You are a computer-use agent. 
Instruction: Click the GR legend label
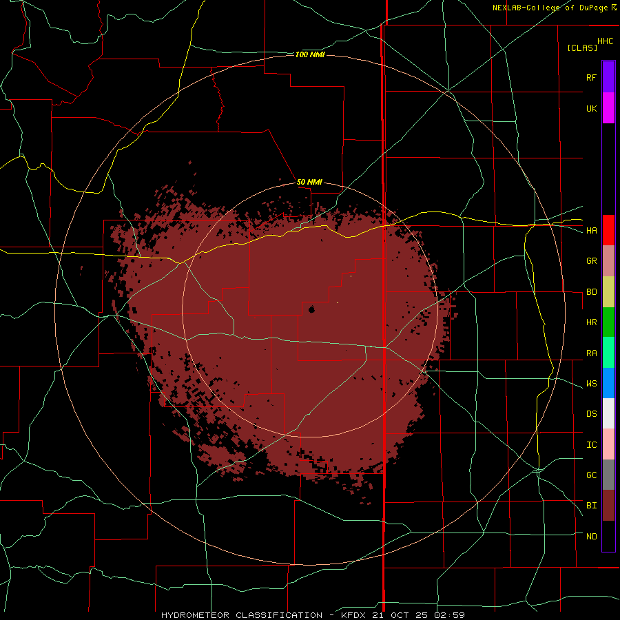pyautogui.click(x=591, y=261)
